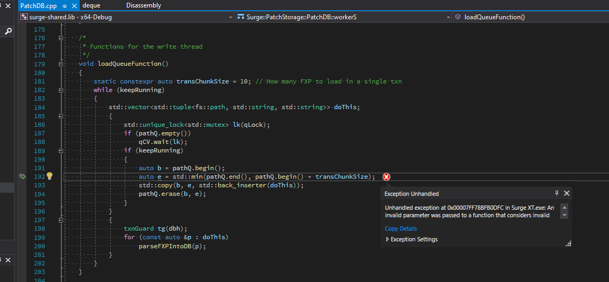Image resolution: width=609 pixels, height=282 pixels.
Task: Click line number 200 in the gutter
Action: 40,246
